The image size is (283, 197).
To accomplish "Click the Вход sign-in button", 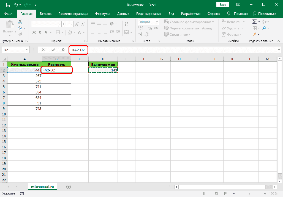I will 223,5.
